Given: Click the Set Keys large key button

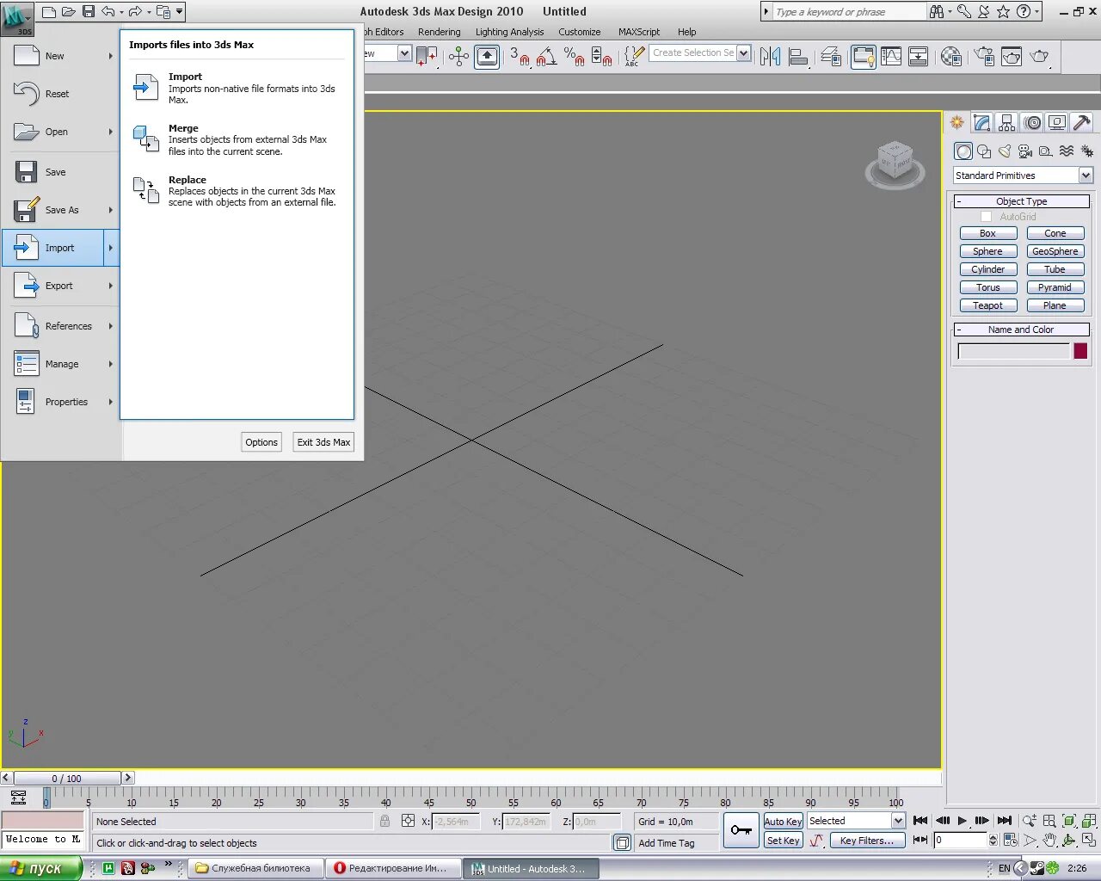Looking at the screenshot, I should point(741,830).
